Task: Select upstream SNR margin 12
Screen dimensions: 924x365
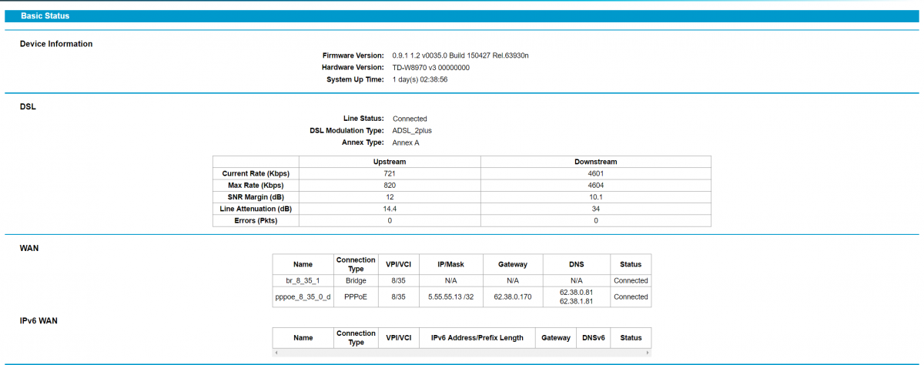Action: (389, 197)
